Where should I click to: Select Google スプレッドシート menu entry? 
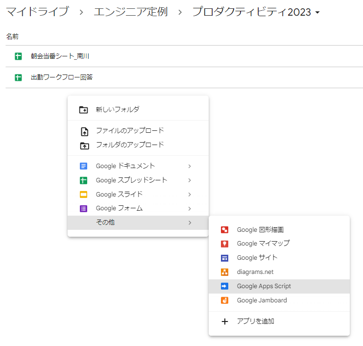tap(138, 180)
